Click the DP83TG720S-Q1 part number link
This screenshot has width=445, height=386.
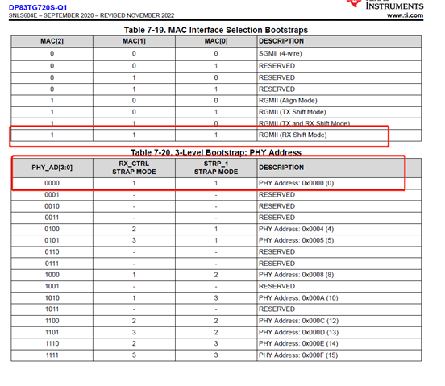38,8
